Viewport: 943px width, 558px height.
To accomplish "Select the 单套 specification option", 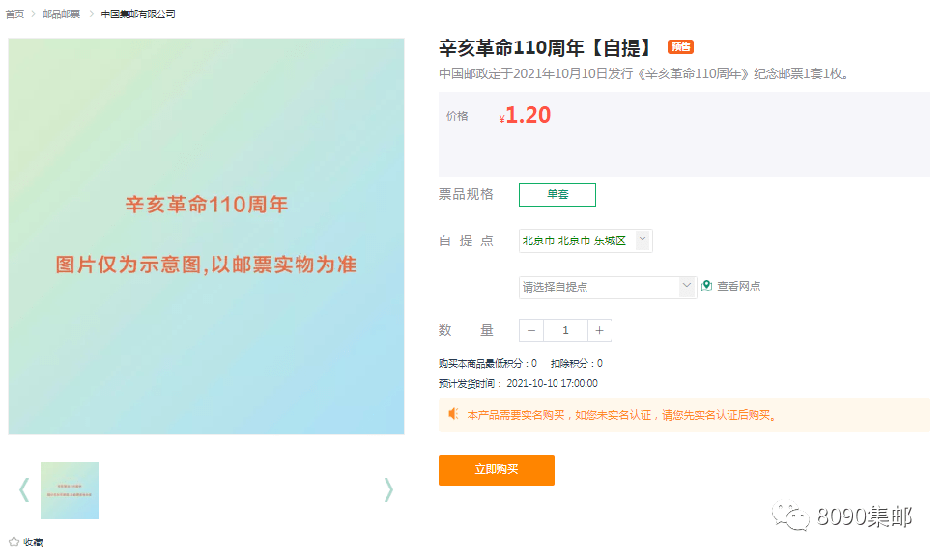I will (x=557, y=195).
